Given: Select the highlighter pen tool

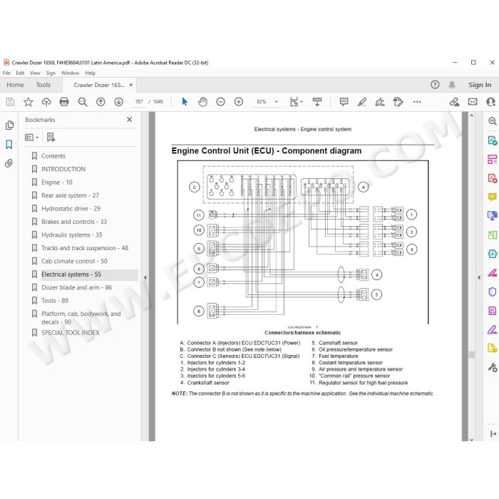Looking at the screenshot, I should [x=362, y=102].
